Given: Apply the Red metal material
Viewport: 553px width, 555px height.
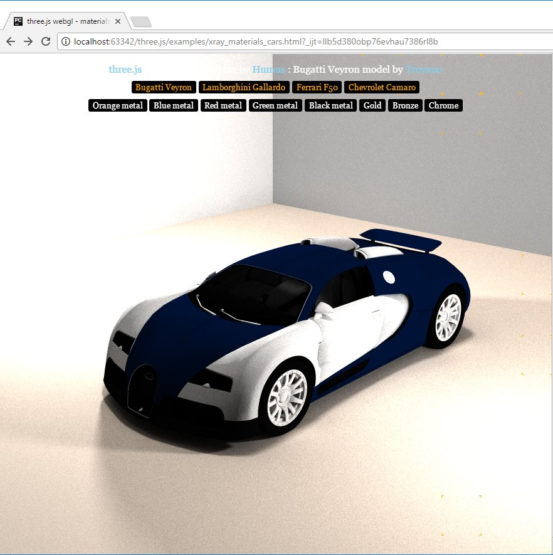Looking at the screenshot, I should point(223,105).
